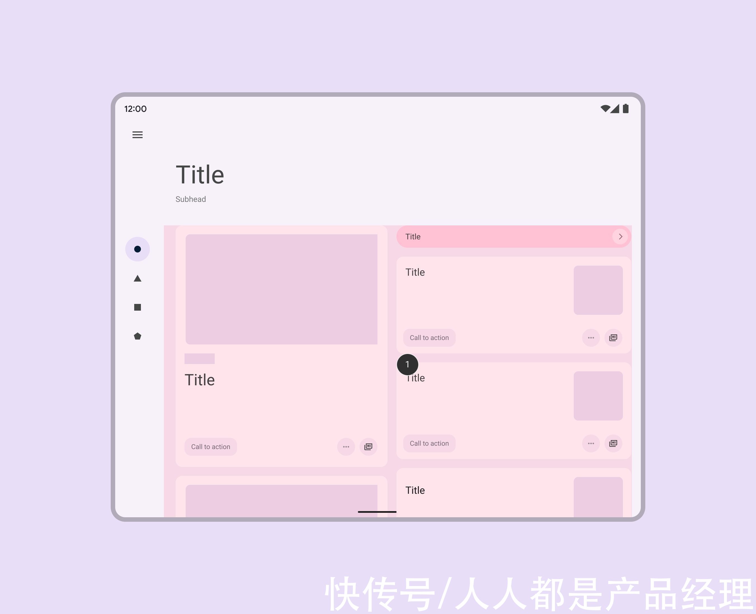Select the pentagon shape icon
The height and width of the screenshot is (614, 756).
tap(137, 336)
